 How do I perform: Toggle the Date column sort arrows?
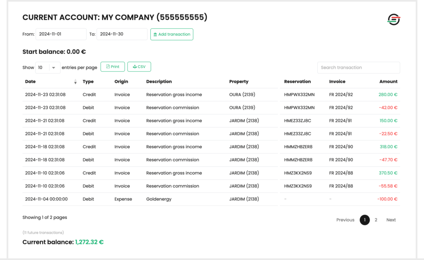click(x=75, y=82)
